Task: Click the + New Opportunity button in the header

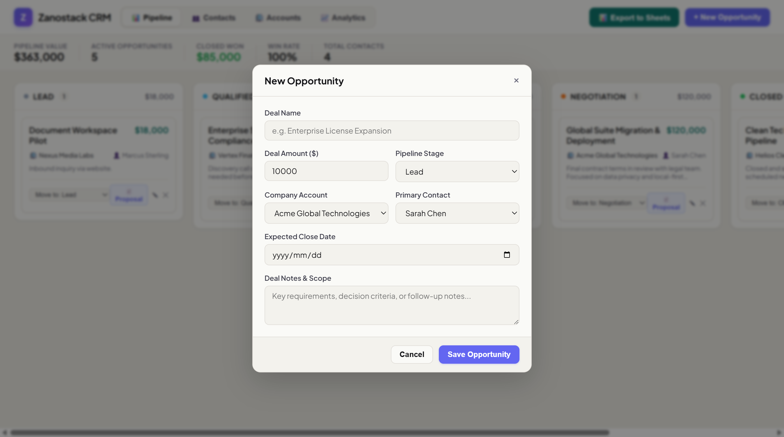Action: pyautogui.click(x=727, y=18)
